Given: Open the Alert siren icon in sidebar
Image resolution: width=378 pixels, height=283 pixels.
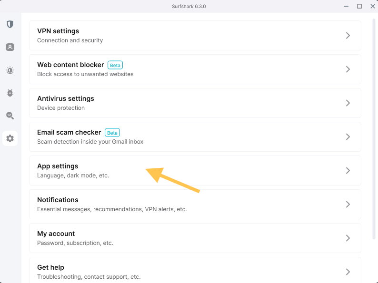Looking at the screenshot, I should click(10, 70).
